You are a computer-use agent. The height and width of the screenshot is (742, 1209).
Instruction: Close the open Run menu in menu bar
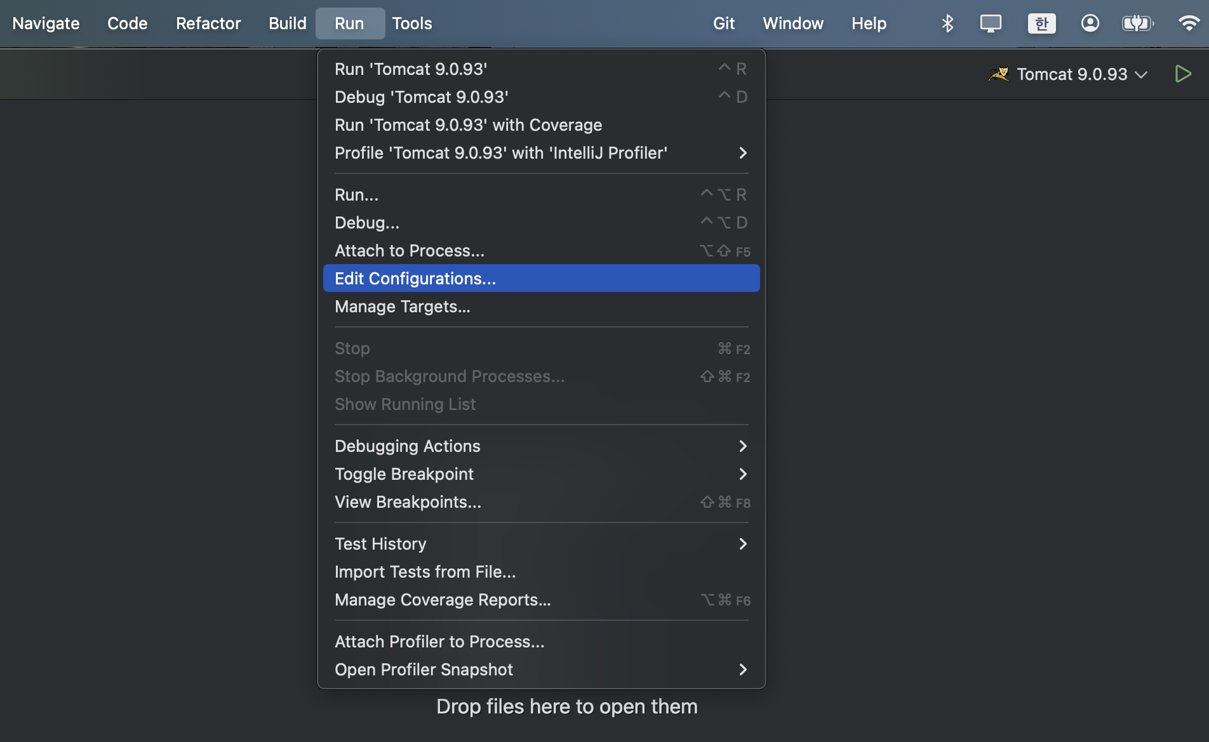pos(350,23)
